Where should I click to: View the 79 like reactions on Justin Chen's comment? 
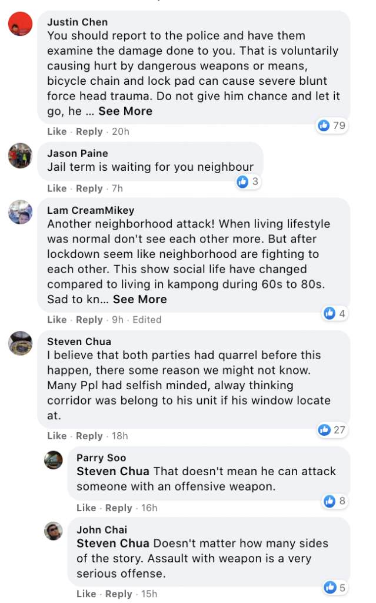[x=332, y=125]
